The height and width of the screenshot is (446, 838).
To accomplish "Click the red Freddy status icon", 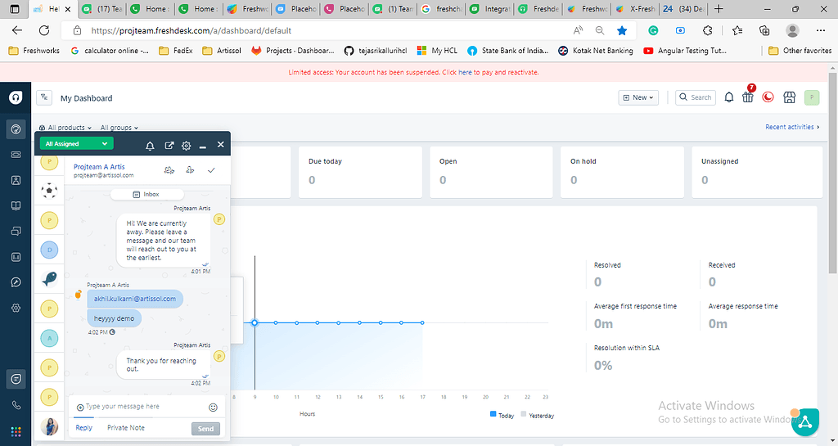I will [768, 97].
